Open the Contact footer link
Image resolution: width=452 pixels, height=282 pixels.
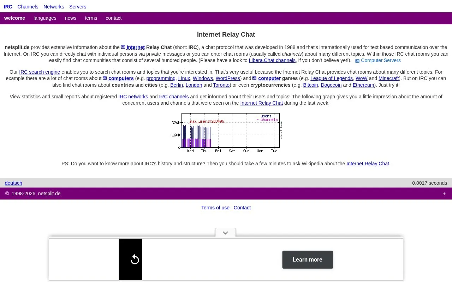point(242,208)
